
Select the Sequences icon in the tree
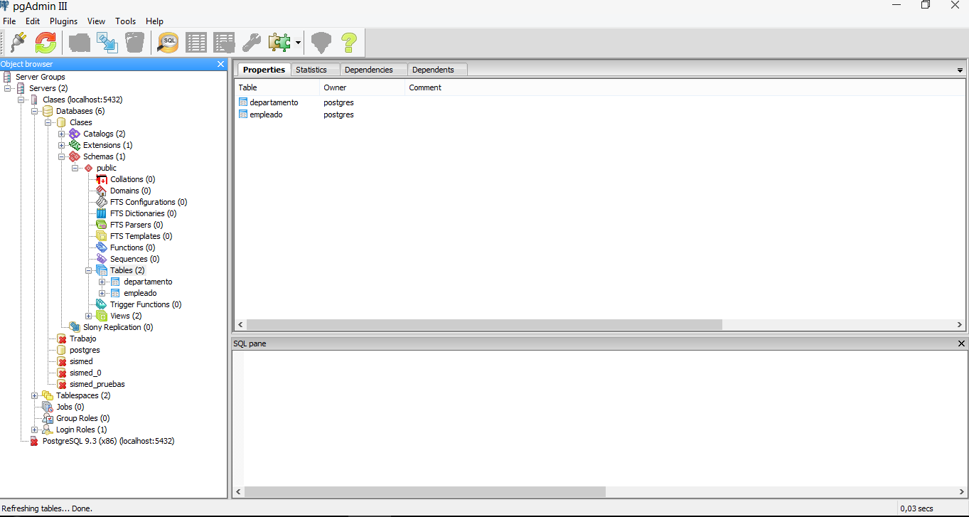102,259
